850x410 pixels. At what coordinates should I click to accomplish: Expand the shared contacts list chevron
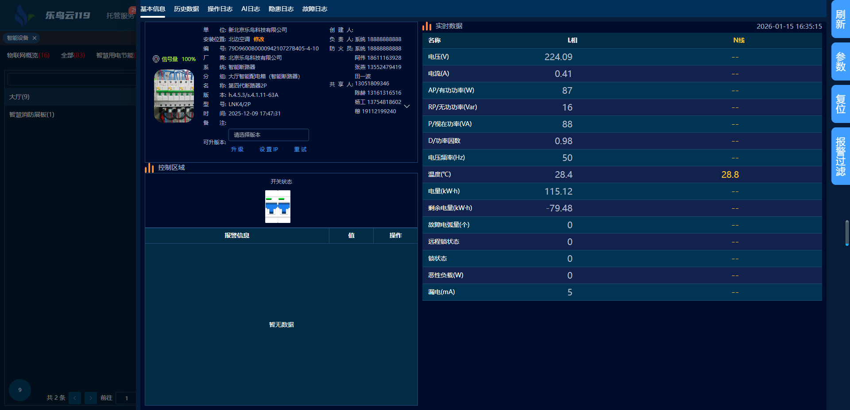coord(407,106)
